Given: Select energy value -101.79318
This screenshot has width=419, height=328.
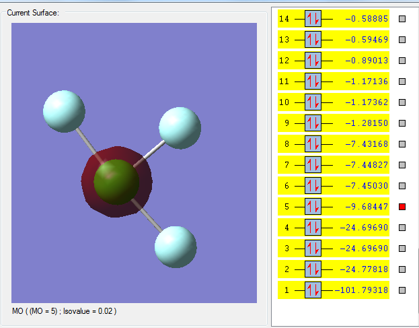Looking at the screenshot, I should tap(361, 290).
